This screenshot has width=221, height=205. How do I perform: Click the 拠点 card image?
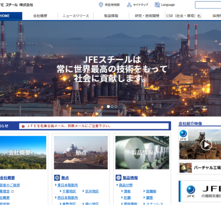point(81,152)
